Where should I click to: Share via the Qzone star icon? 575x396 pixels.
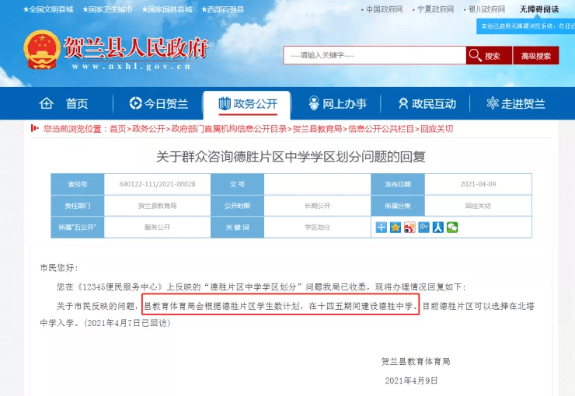(396, 228)
